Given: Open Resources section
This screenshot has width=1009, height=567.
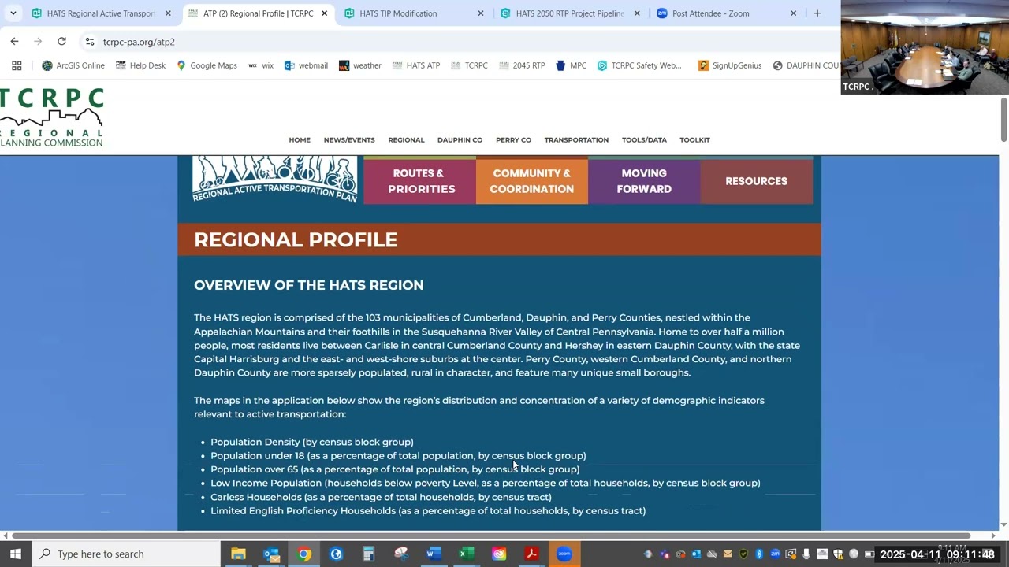Looking at the screenshot, I should pyautogui.click(x=756, y=181).
